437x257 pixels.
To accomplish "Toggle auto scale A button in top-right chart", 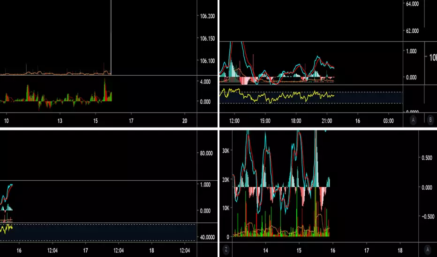I will (x=413, y=120).
